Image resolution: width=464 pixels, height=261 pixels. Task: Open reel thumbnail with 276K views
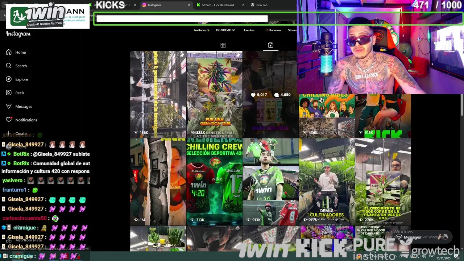383,182
